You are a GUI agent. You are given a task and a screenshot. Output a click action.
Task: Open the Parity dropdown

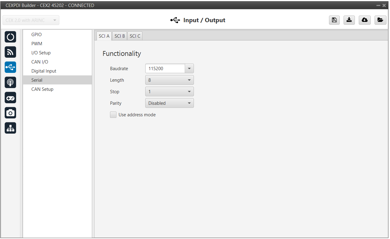pyautogui.click(x=169, y=103)
